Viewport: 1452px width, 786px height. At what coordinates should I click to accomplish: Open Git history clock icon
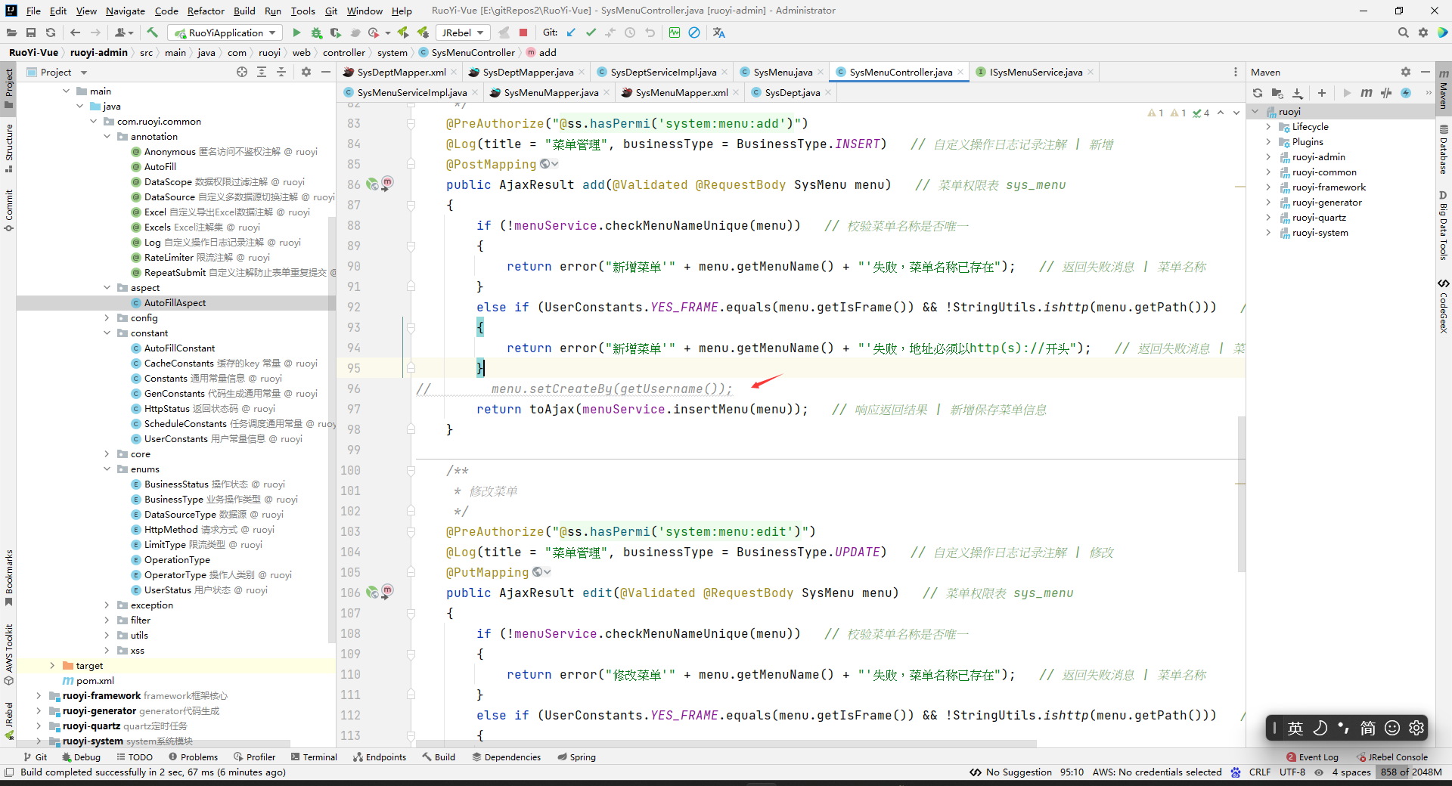630,32
